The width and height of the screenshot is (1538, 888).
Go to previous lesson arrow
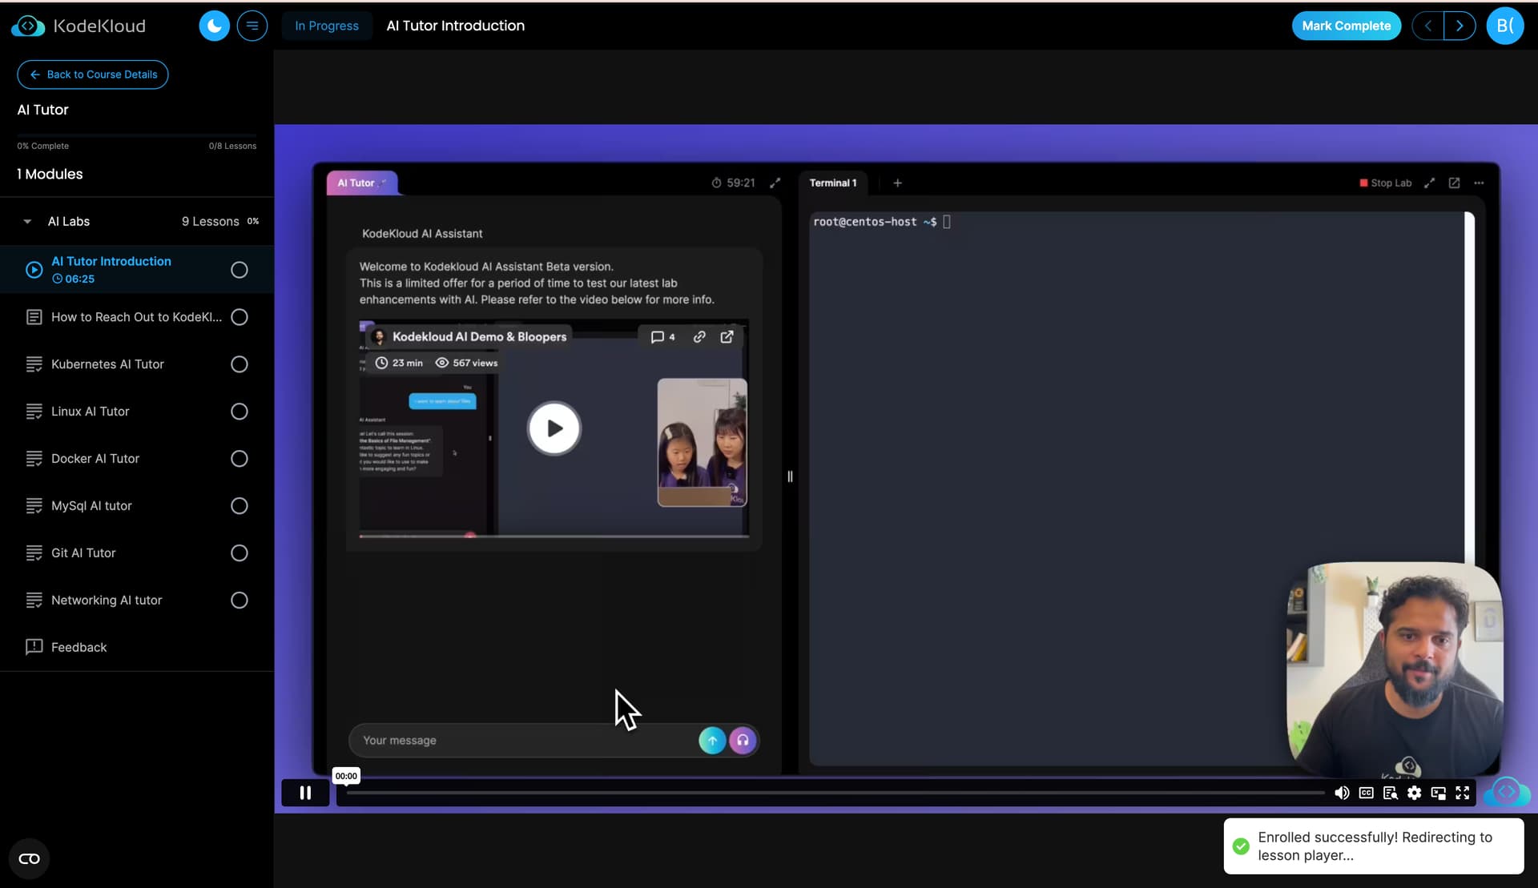1427,26
